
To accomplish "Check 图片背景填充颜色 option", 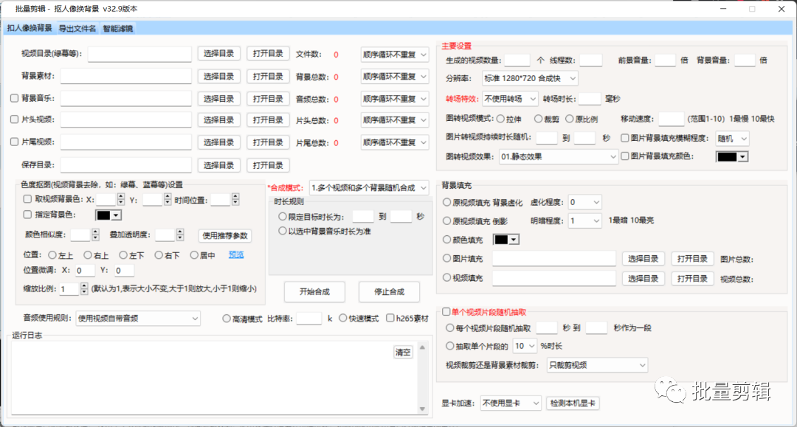I will pos(625,156).
